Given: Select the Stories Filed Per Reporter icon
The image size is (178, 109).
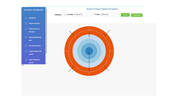Looking at the screenshot, I should [x=26, y=29].
